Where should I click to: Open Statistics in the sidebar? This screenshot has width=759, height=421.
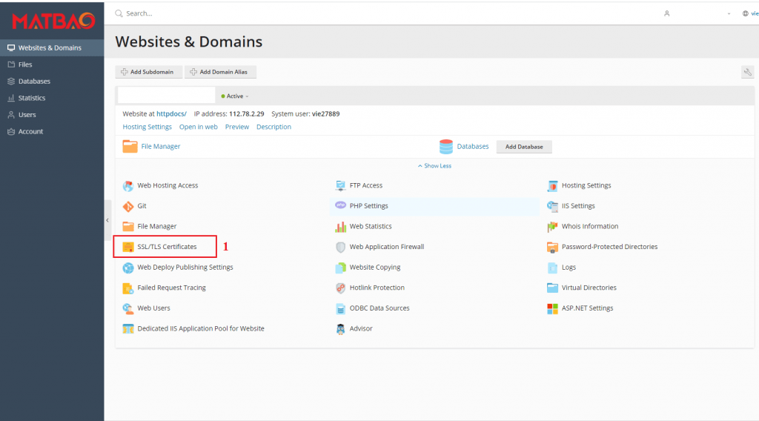pos(31,98)
